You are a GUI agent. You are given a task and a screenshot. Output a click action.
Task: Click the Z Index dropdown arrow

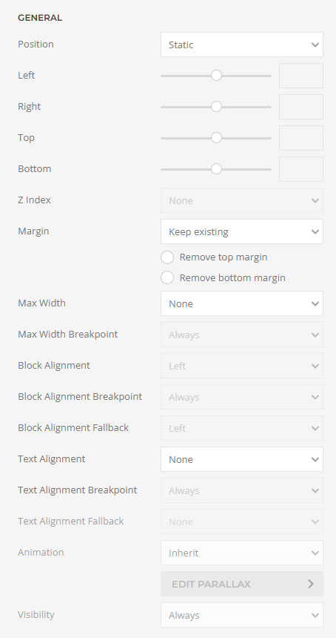coord(315,200)
